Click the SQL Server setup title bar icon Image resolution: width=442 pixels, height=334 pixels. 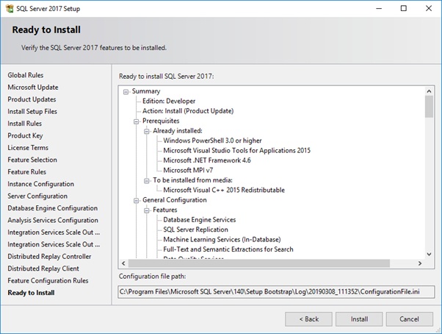point(10,9)
